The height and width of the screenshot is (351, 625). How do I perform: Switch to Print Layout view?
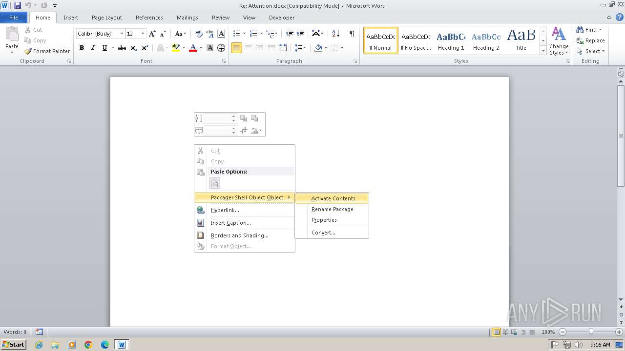click(x=496, y=332)
